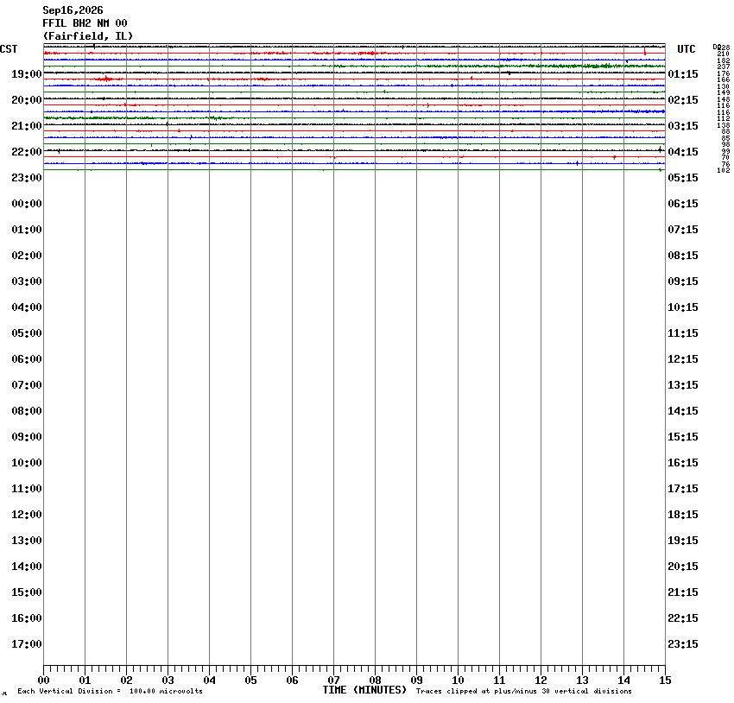734x703 pixels.
Task: Click the CST timezone header
Action: click(9, 49)
